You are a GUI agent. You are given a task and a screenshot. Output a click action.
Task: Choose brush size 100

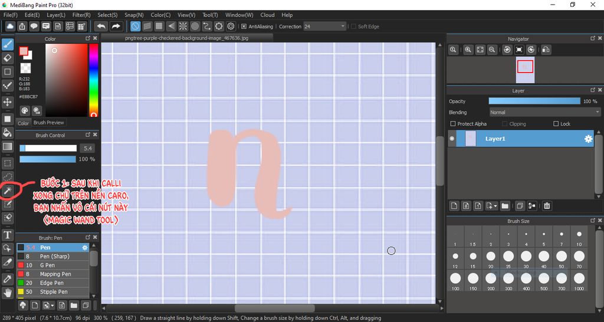(x=455, y=280)
